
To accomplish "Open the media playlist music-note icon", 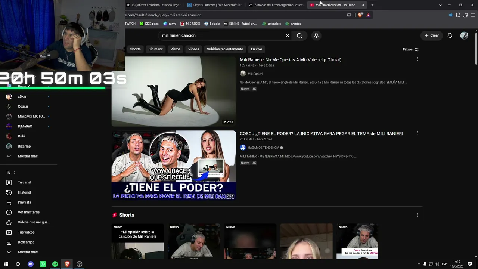I will click(466, 15).
